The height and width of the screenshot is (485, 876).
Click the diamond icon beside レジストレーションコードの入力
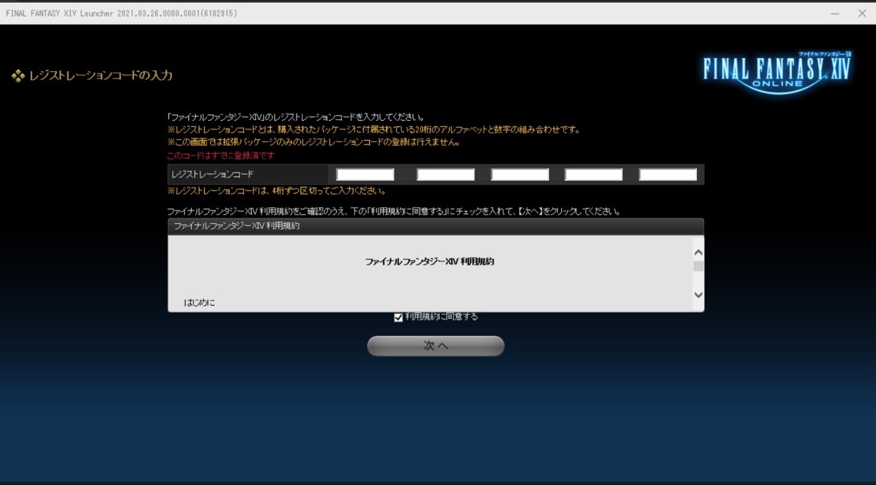tap(18, 76)
